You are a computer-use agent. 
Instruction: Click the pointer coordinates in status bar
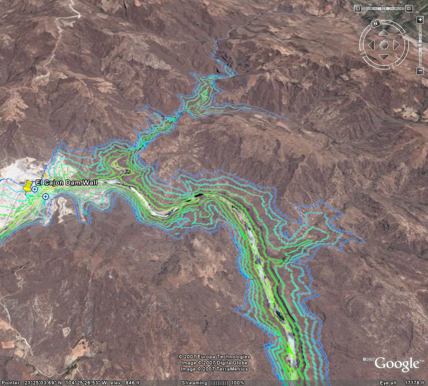(x=65, y=383)
